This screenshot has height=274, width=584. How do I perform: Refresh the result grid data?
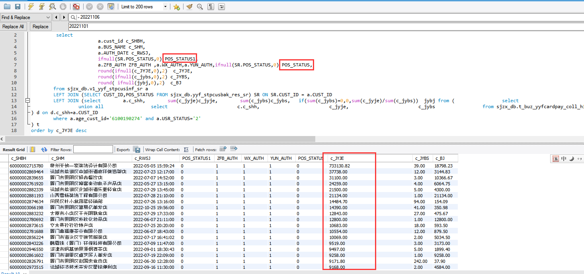44,150
